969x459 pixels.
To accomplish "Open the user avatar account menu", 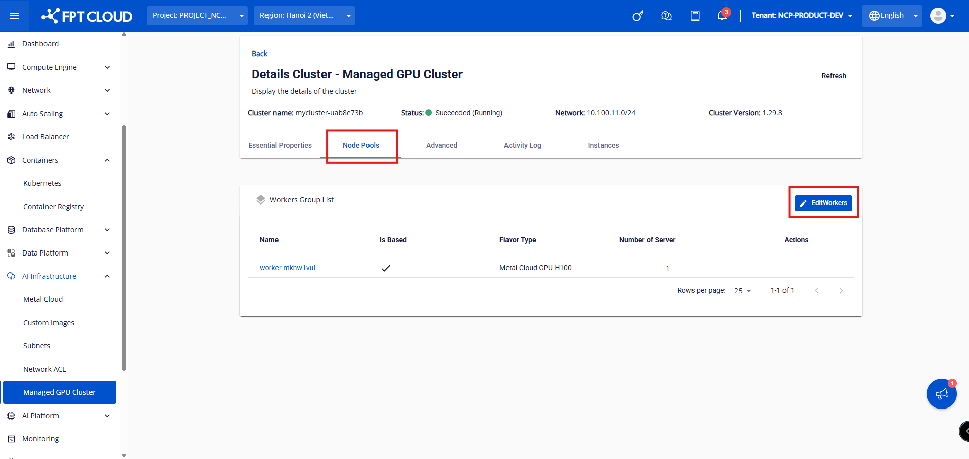I will coord(942,16).
